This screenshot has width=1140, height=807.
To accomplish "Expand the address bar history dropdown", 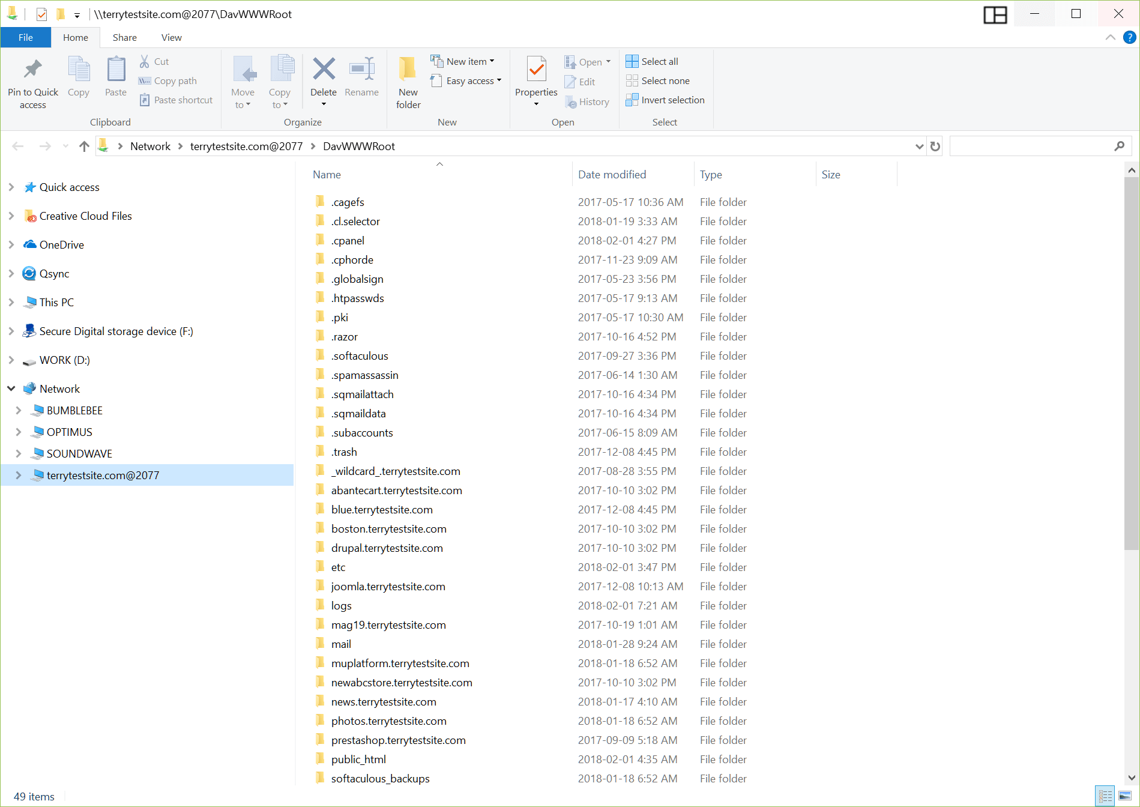I will coord(919,146).
